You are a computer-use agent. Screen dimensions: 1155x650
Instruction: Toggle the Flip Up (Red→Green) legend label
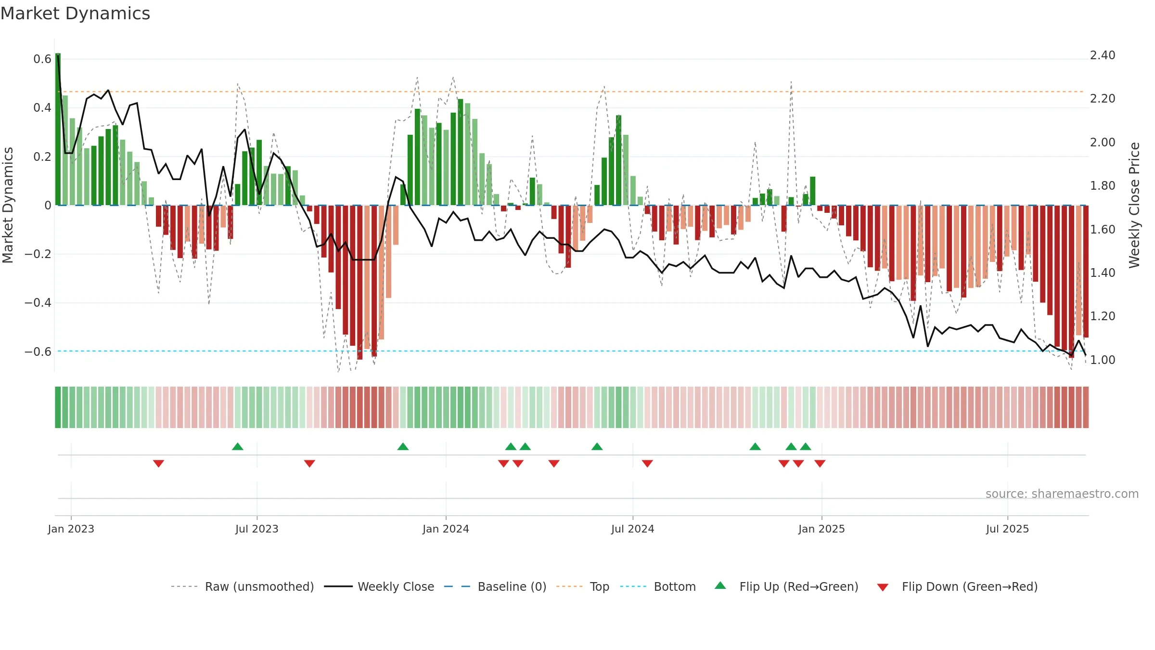click(x=799, y=586)
